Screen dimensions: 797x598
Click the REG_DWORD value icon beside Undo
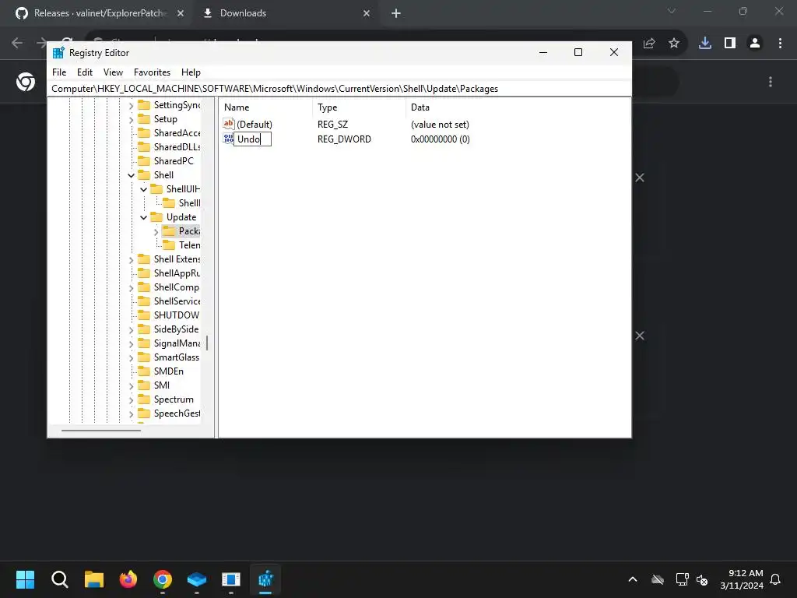(x=228, y=139)
